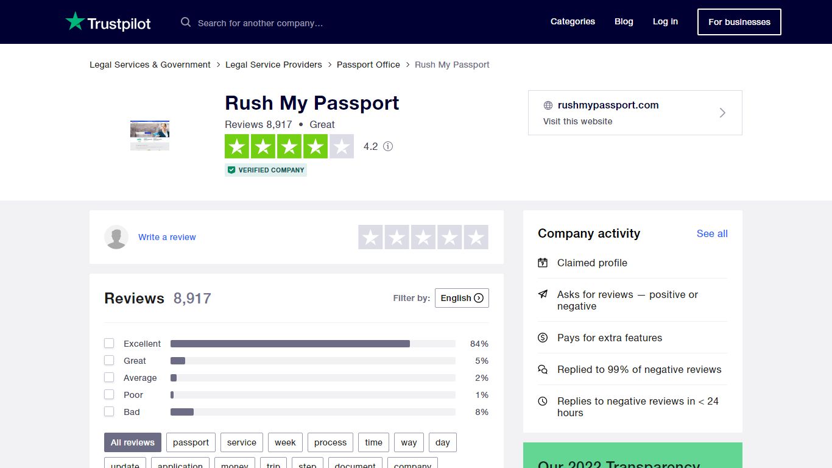Click the Rush My Passport heading
The width and height of the screenshot is (832, 468).
pos(312,103)
